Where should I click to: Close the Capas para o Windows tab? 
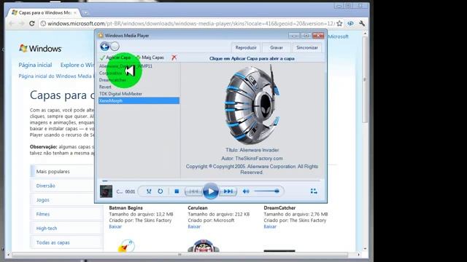[x=75, y=13]
